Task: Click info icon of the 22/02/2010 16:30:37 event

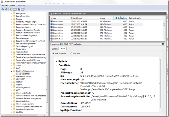Action: pos(52,21)
